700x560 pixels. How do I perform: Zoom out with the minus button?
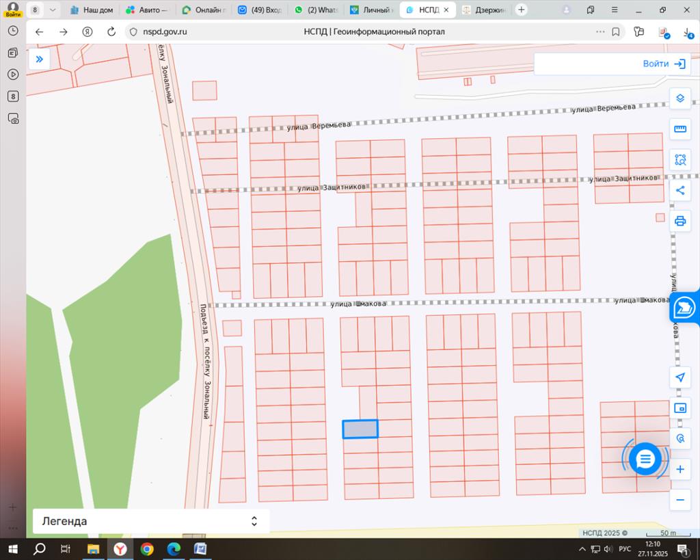[679, 500]
